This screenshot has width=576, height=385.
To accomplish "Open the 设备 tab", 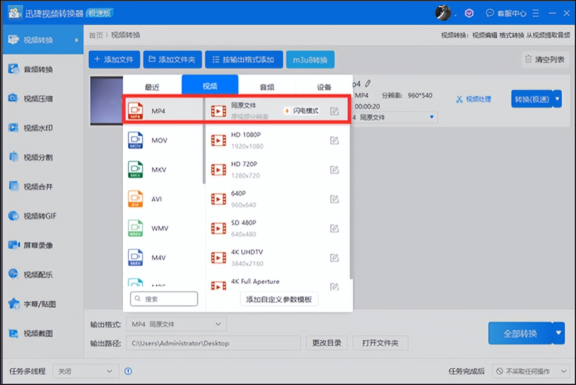I will (x=324, y=87).
